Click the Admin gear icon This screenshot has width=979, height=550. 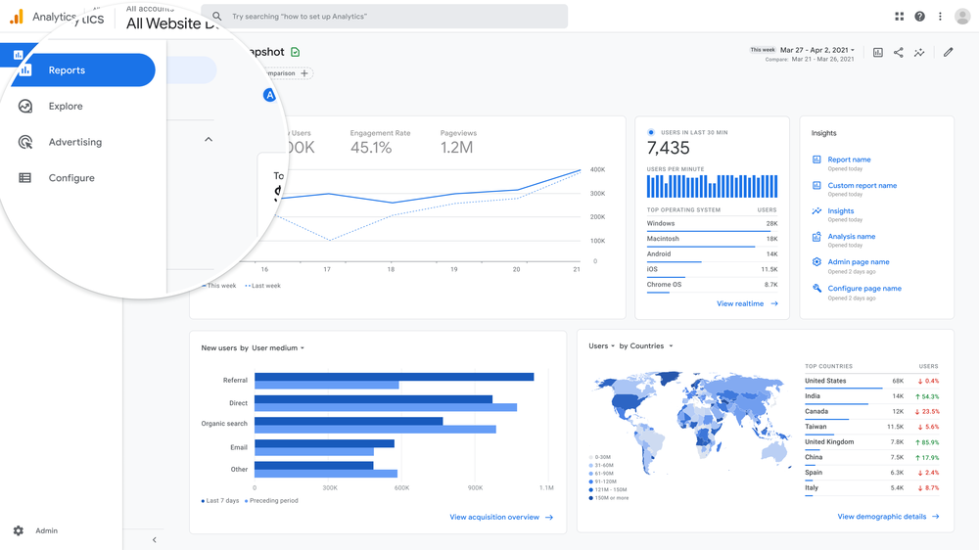19,530
